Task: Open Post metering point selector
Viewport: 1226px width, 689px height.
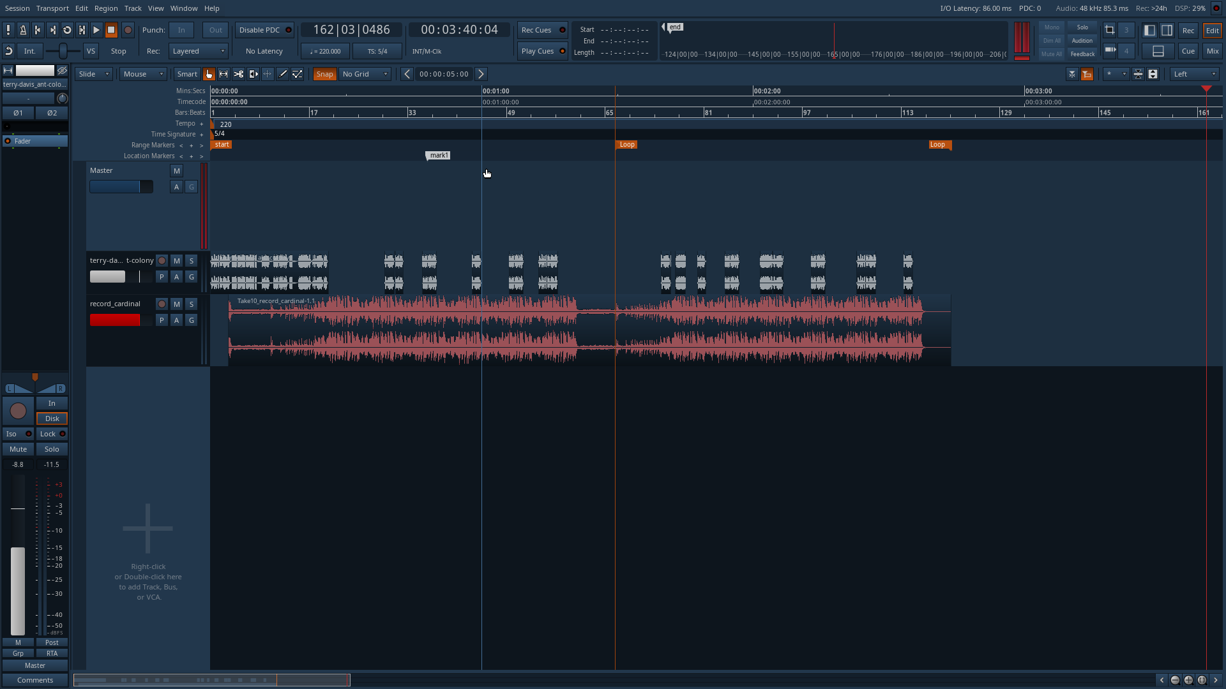Action: coord(52,642)
